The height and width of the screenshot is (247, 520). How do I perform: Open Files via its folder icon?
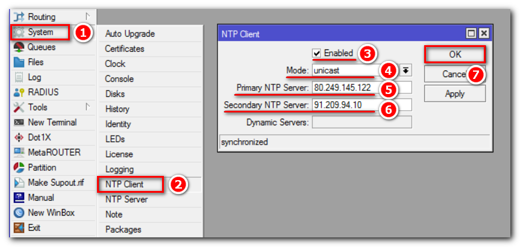click(x=19, y=62)
